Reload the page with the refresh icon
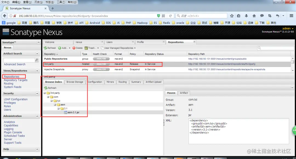The height and width of the screenshot is (159, 296). click(x=170, y=16)
